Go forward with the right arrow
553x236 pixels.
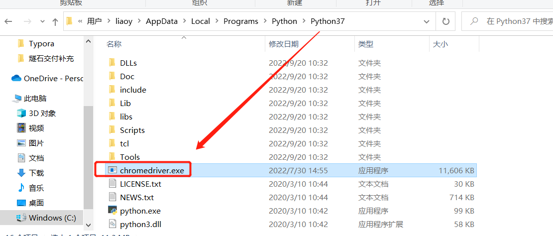tap(27, 21)
